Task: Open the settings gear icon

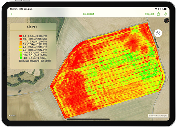Action: (165, 14)
